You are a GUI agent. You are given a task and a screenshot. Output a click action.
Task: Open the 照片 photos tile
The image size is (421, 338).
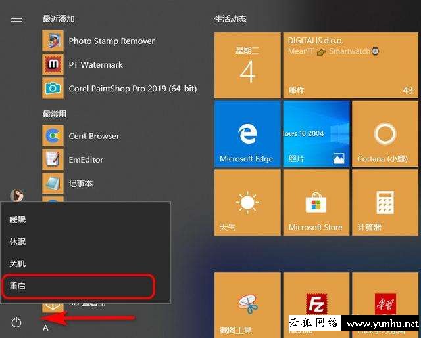[316, 134]
